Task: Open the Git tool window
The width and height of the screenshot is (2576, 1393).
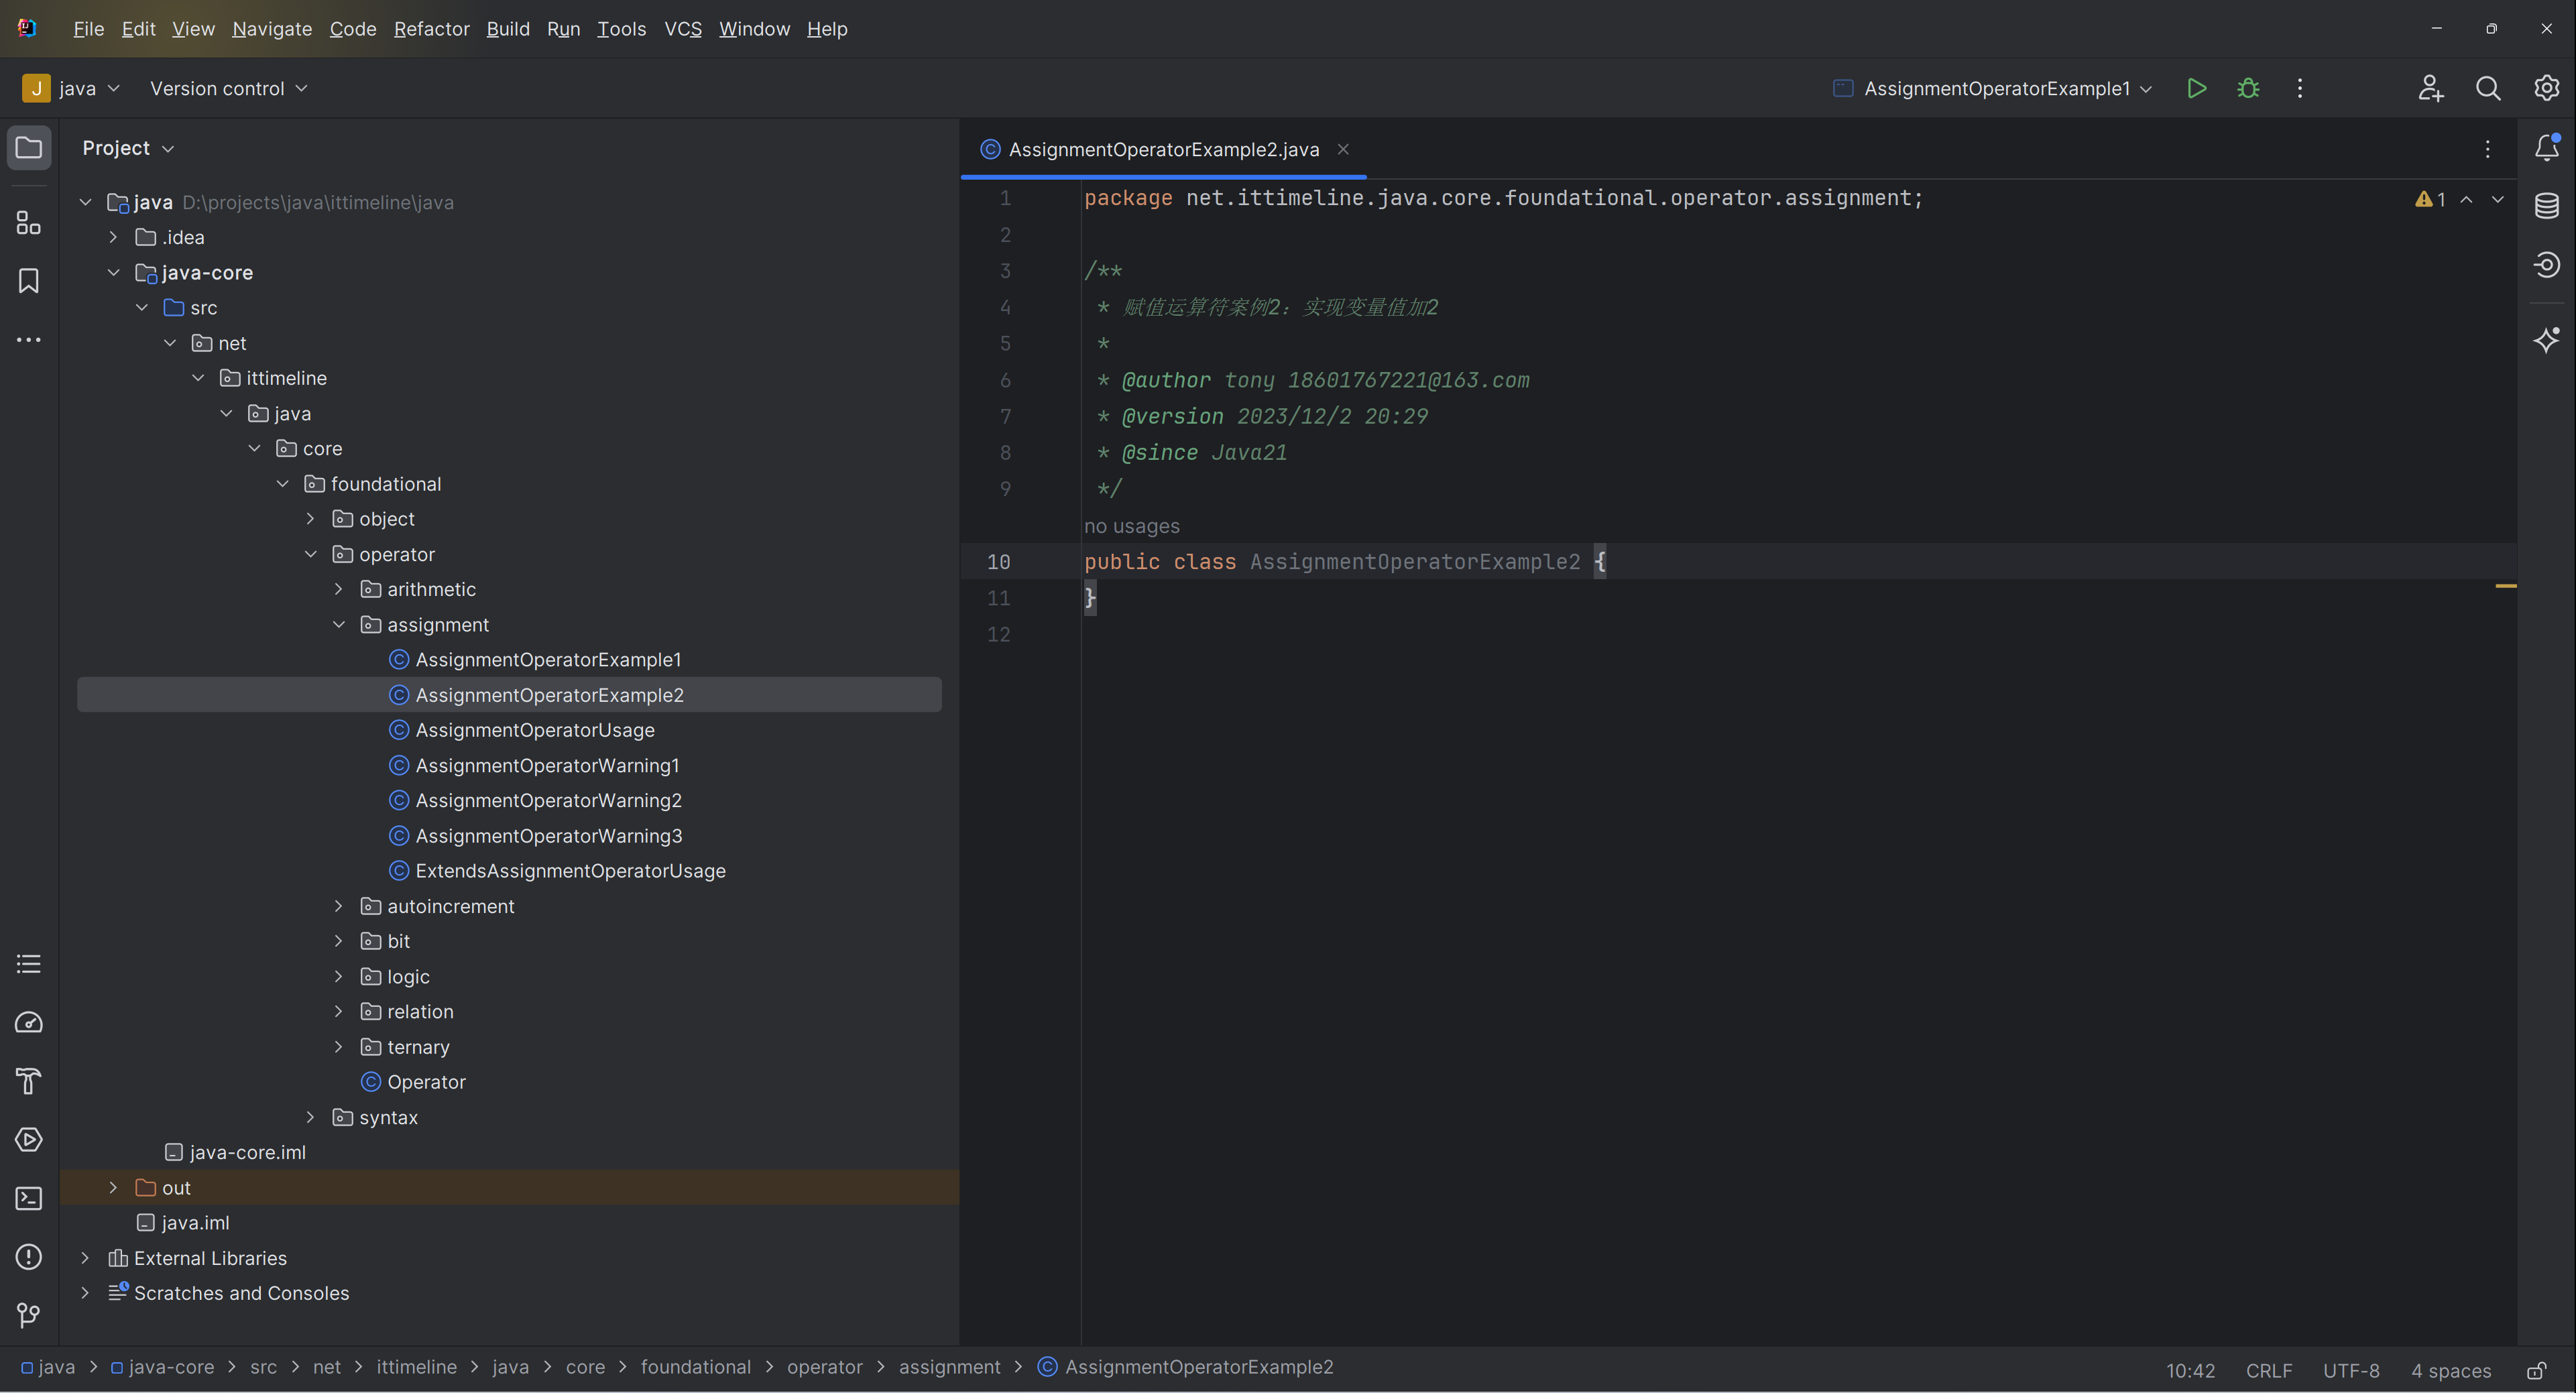Action: coord(29,1315)
